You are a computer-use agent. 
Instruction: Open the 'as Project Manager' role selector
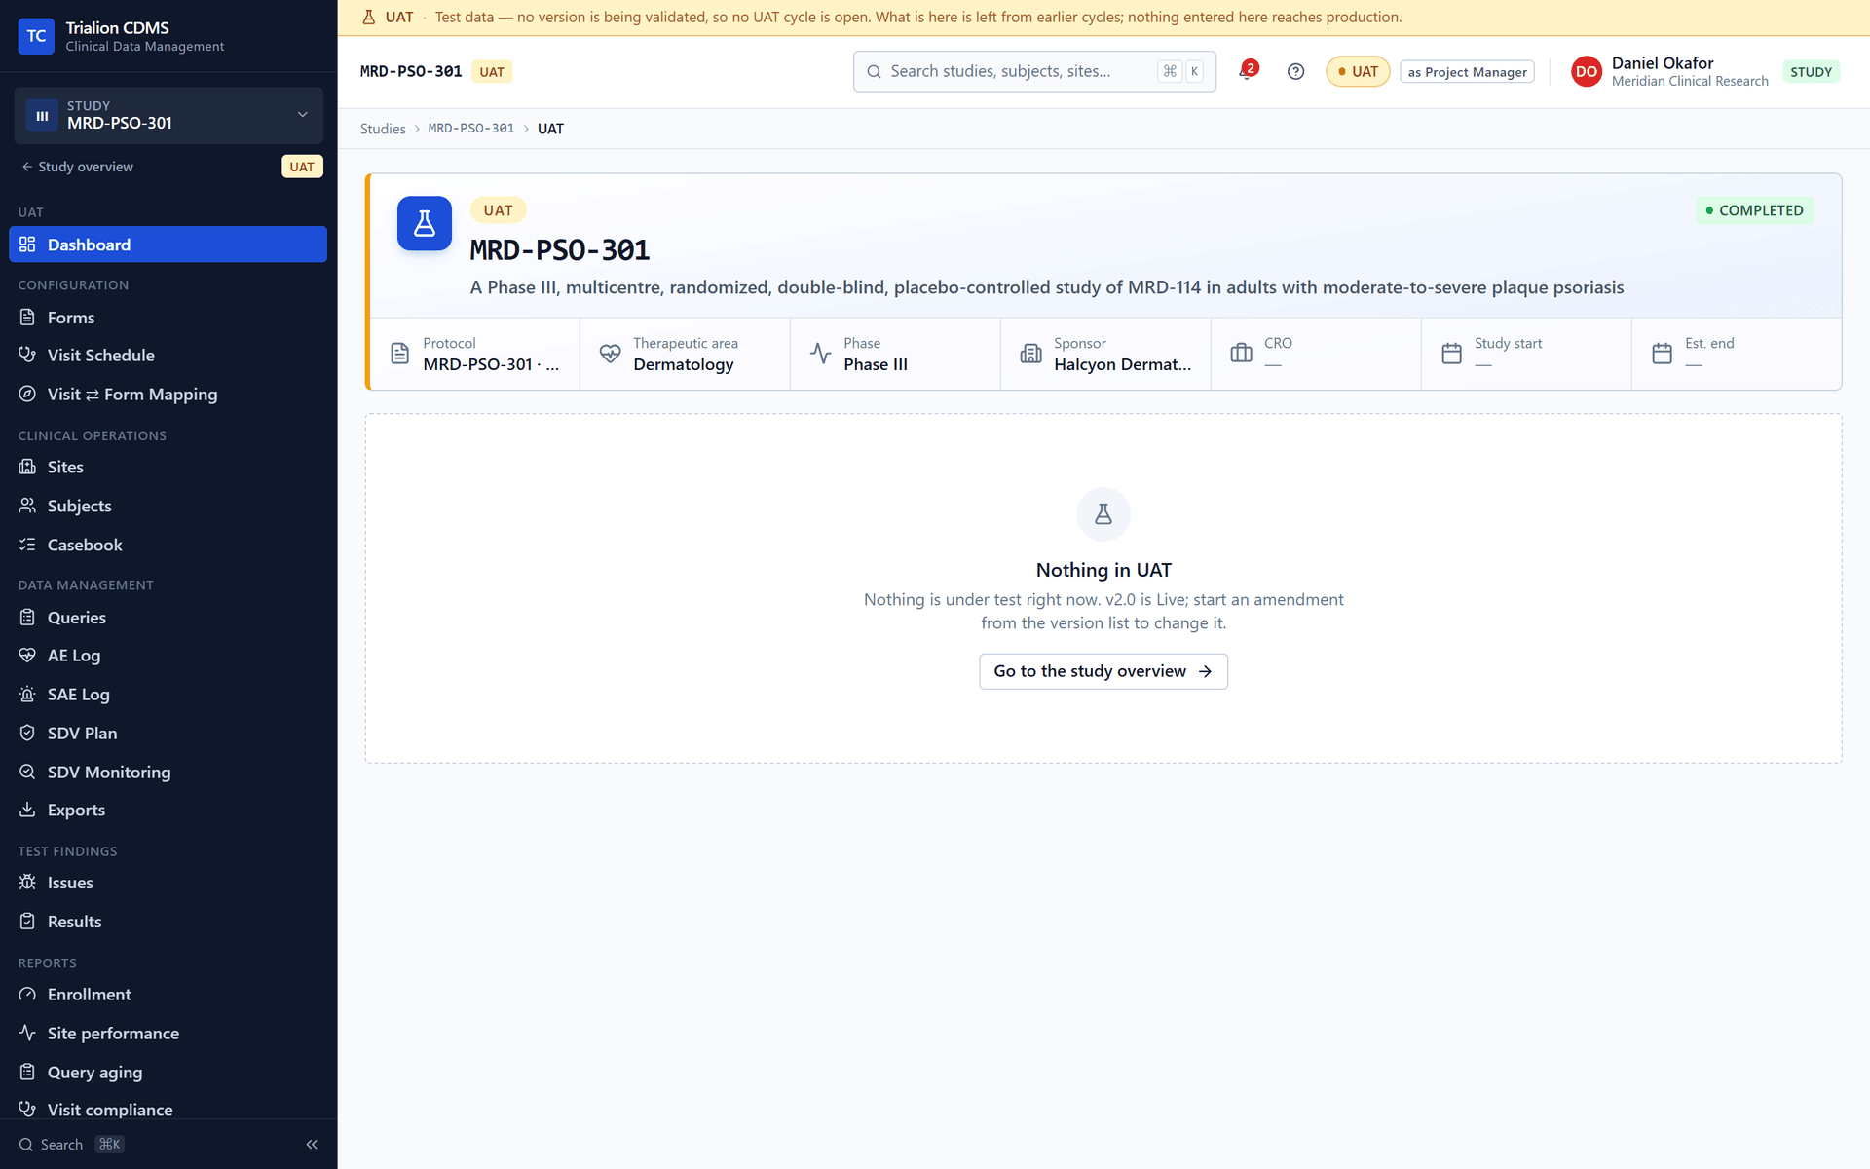(x=1467, y=72)
